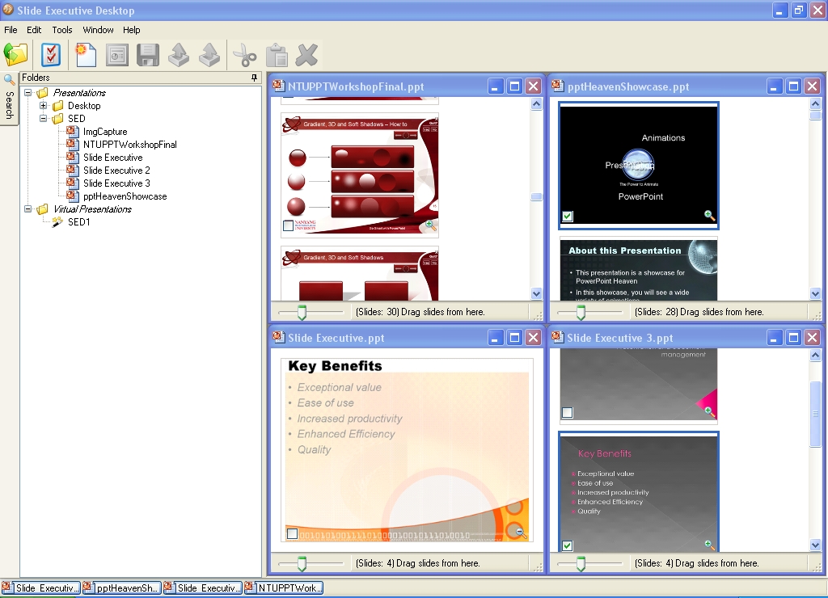Select the SED1 virtual presentation

(78, 222)
